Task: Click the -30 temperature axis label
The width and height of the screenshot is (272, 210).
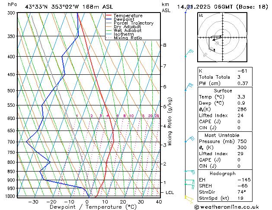Action: point(33,202)
